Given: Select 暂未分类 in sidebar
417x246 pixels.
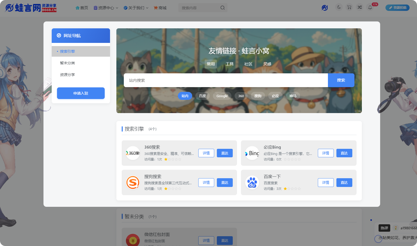Looking at the screenshot, I should click(x=81, y=63).
